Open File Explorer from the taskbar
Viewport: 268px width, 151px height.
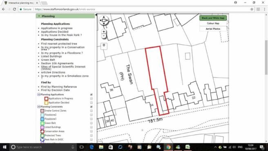coord(101,147)
